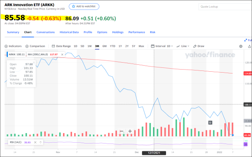
Task: Open the Comparison plus icon
Action: coord(27,47)
